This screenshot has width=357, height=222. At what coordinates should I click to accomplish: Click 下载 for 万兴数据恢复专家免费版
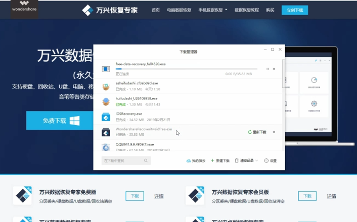click(x=135, y=196)
